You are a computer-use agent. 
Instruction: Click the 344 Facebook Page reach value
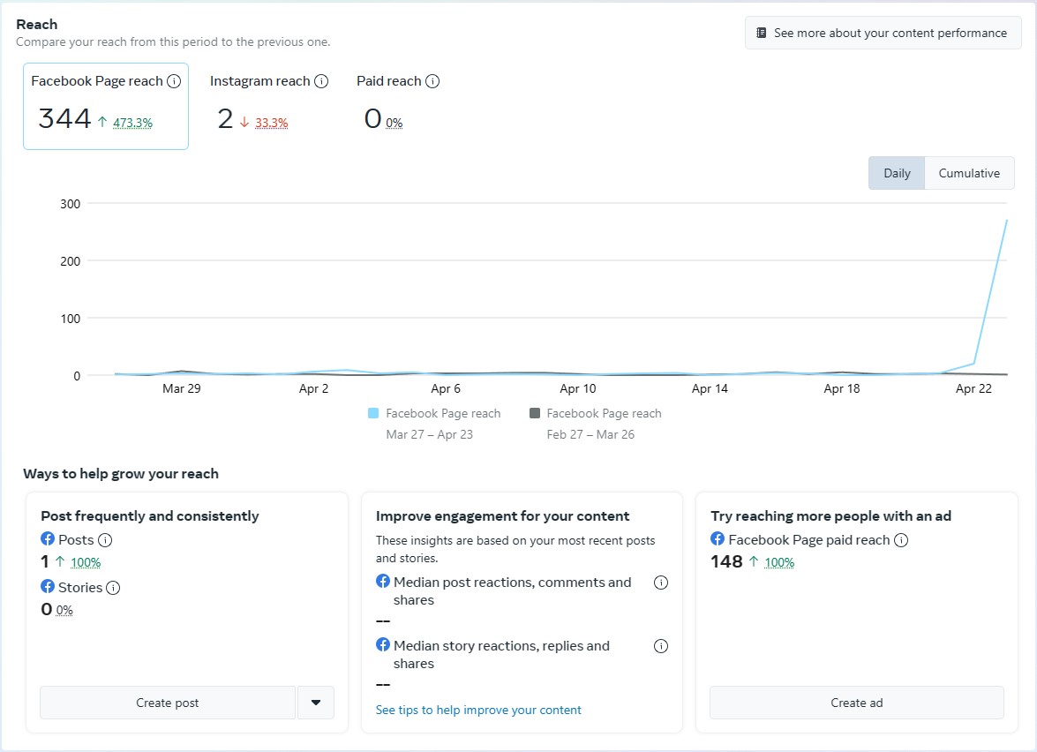[x=64, y=119]
